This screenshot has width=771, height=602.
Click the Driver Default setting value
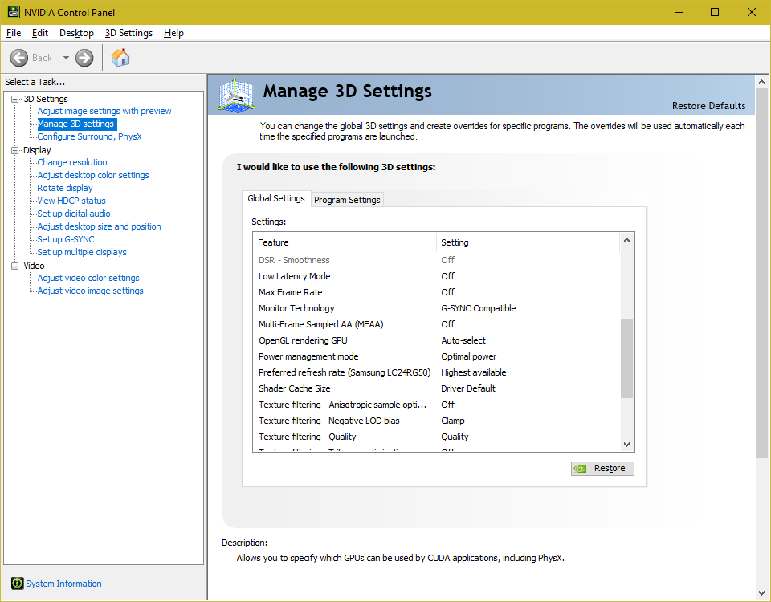click(x=468, y=388)
